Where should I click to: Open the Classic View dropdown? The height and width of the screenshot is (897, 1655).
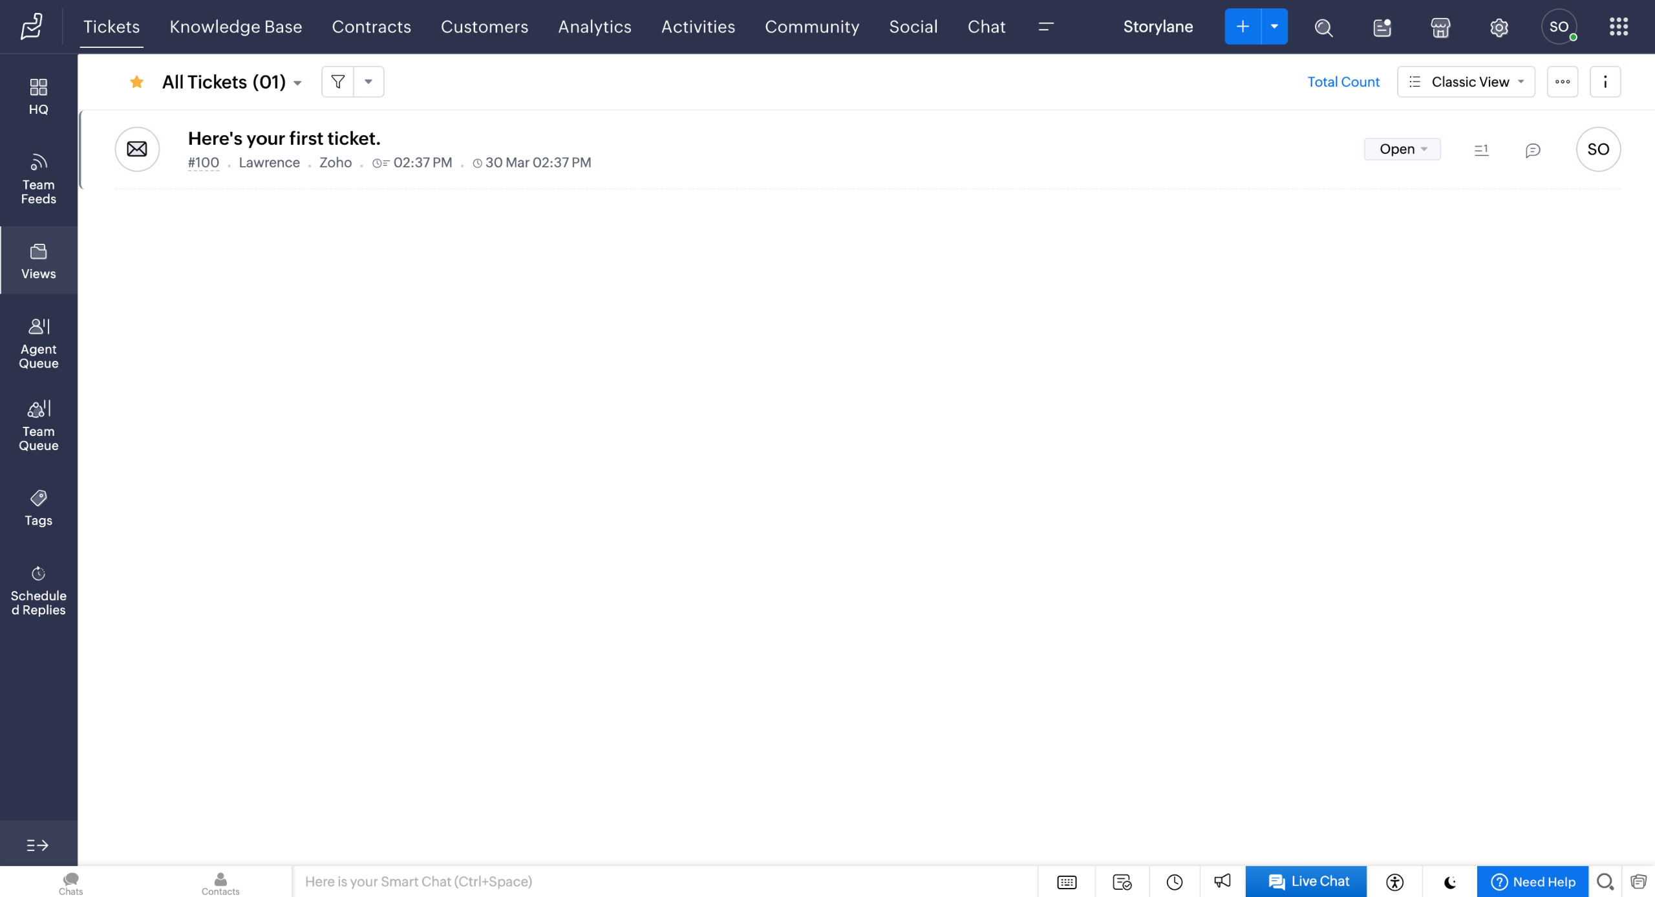coord(1466,82)
